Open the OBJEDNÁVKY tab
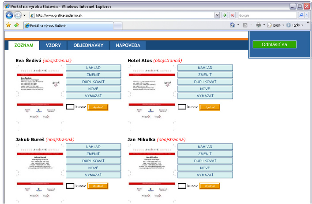The height and width of the screenshot is (204, 312). tap(88, 45)
